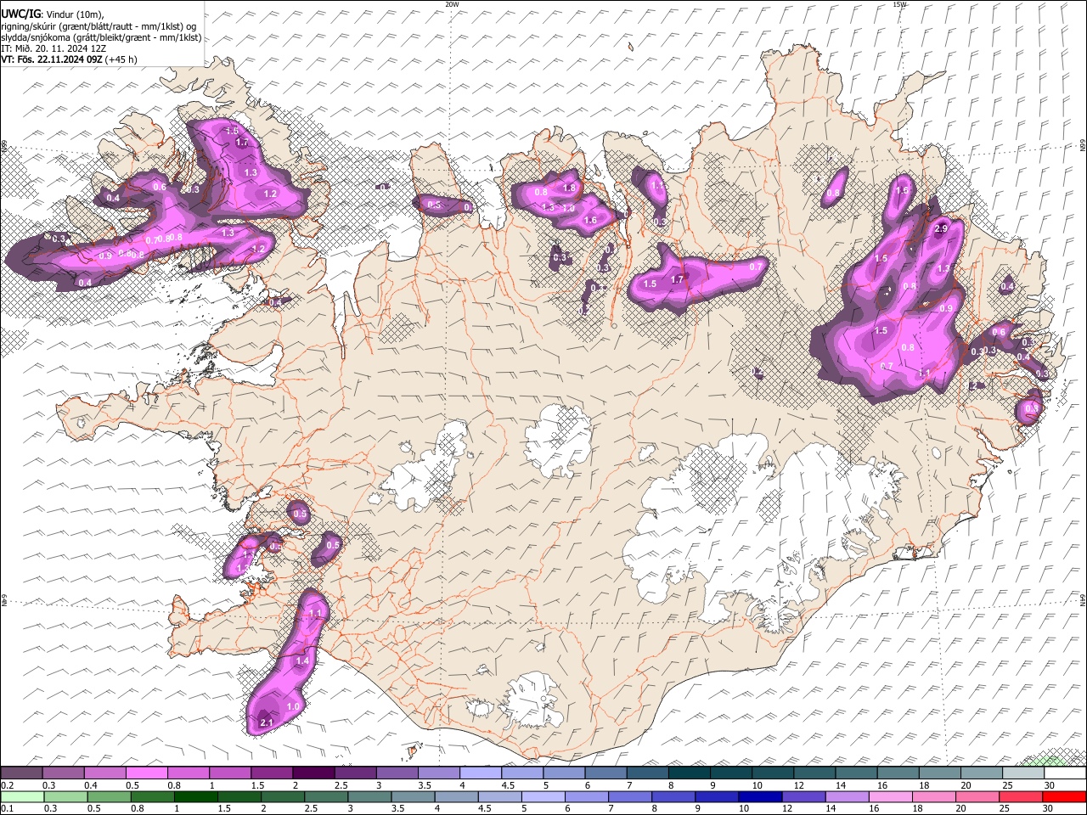This screenshot has height=815, width=1087.
Task: Click the 1.4 value on the Reykjanes snow band
Action: tap(302, 660)
